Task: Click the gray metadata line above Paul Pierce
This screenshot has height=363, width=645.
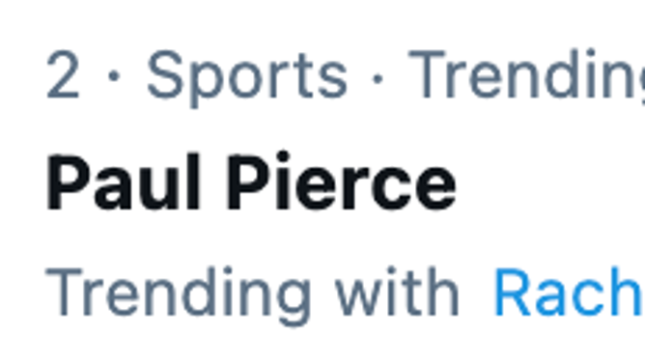Action: [346, 78]
